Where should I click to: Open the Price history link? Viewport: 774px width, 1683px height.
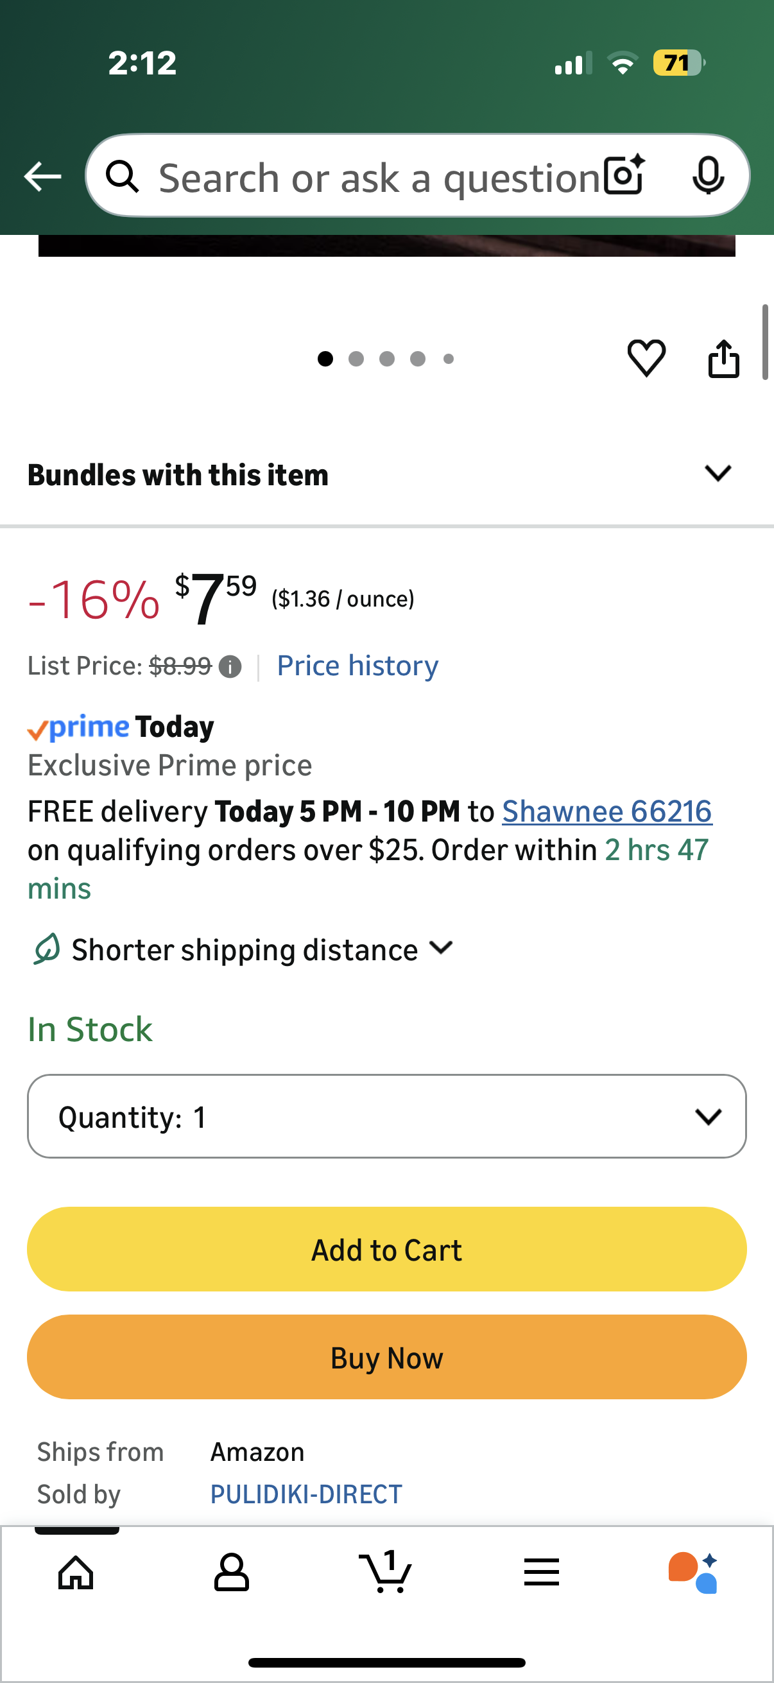pos(357,666)
